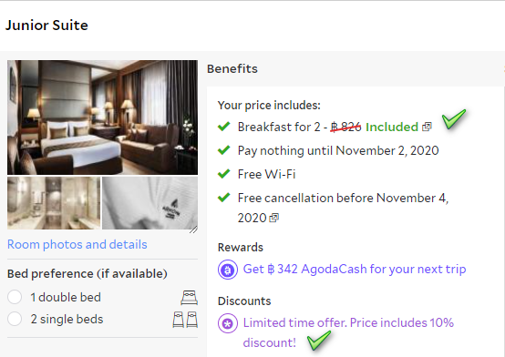
Task: Open the bathroom thumbnail photo
Action: tap(54, 203)
